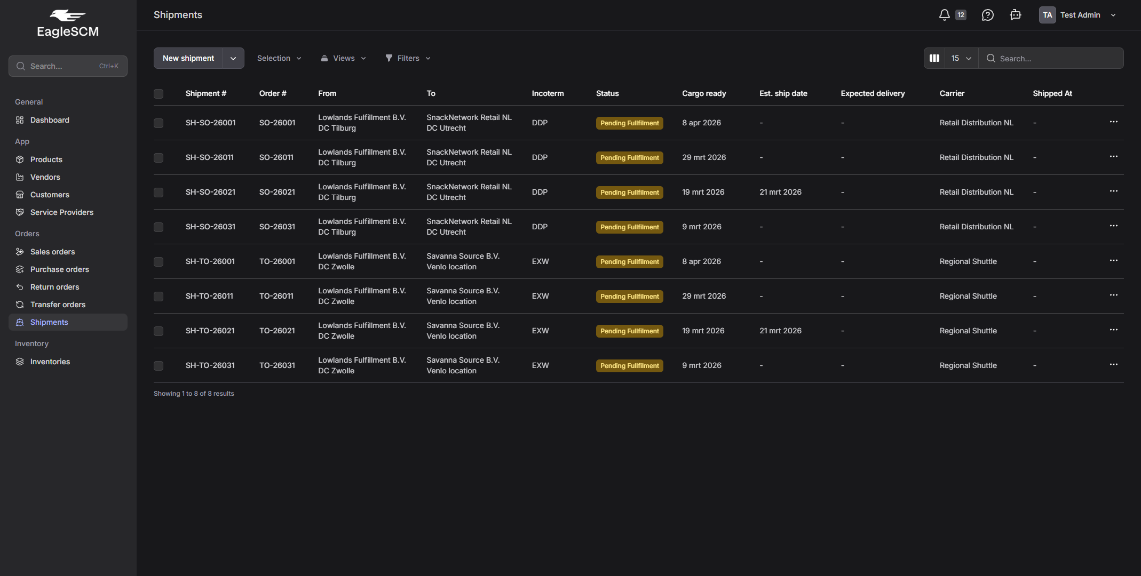
Task: Select all shipments checkbox in header
Action: click(159, 94)
